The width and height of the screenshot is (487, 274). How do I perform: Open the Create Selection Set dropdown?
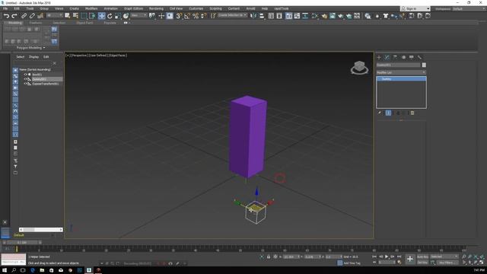pyautogui.click(x=232, y=15)
